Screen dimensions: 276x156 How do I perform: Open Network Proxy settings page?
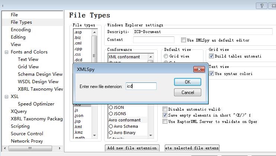pos(27,141)
